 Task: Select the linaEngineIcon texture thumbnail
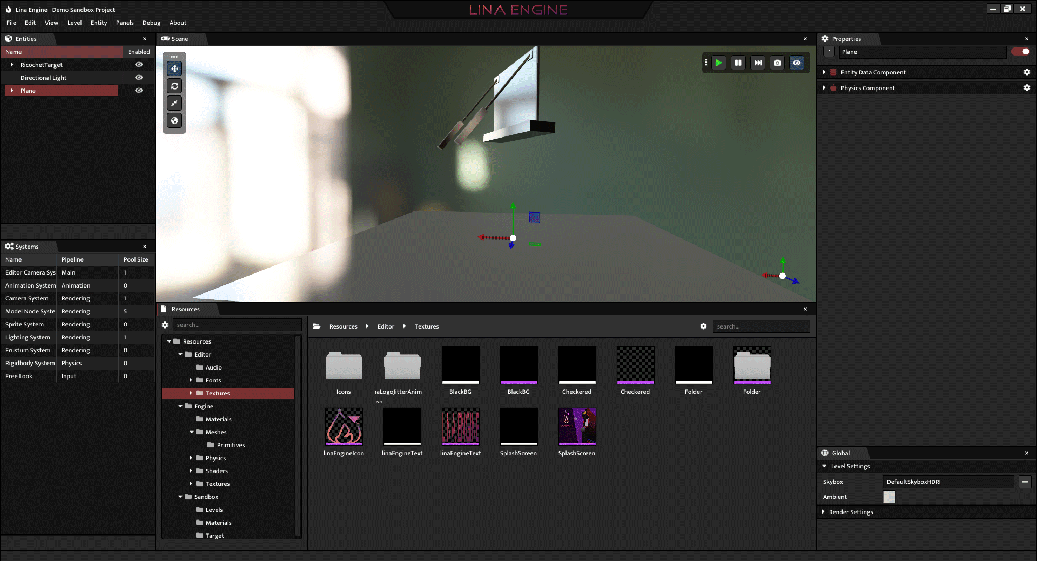coord(344,426)
